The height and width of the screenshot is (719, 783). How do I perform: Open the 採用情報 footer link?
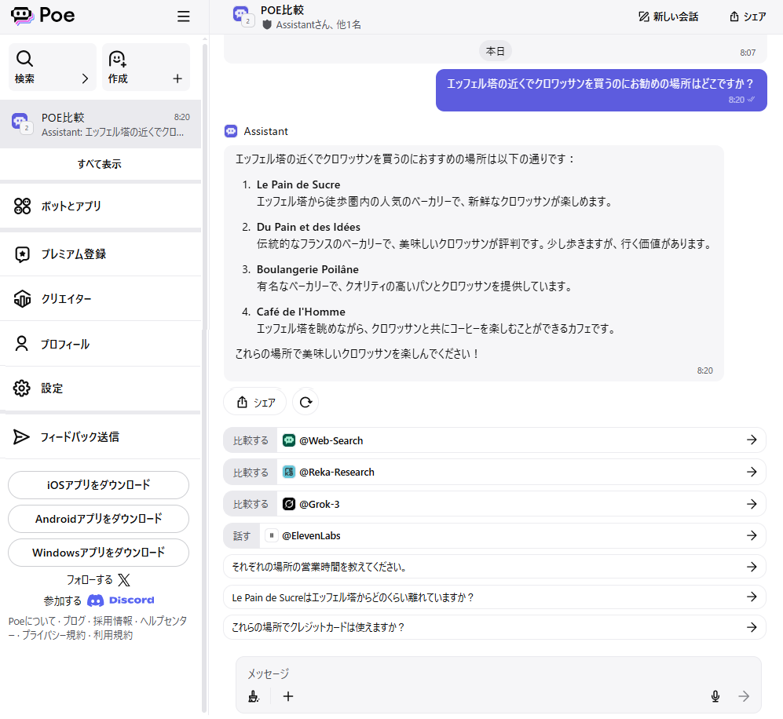113,621
